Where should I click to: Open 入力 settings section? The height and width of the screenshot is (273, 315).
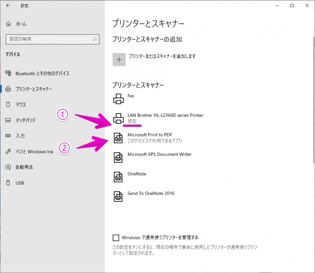coord(20,136)
